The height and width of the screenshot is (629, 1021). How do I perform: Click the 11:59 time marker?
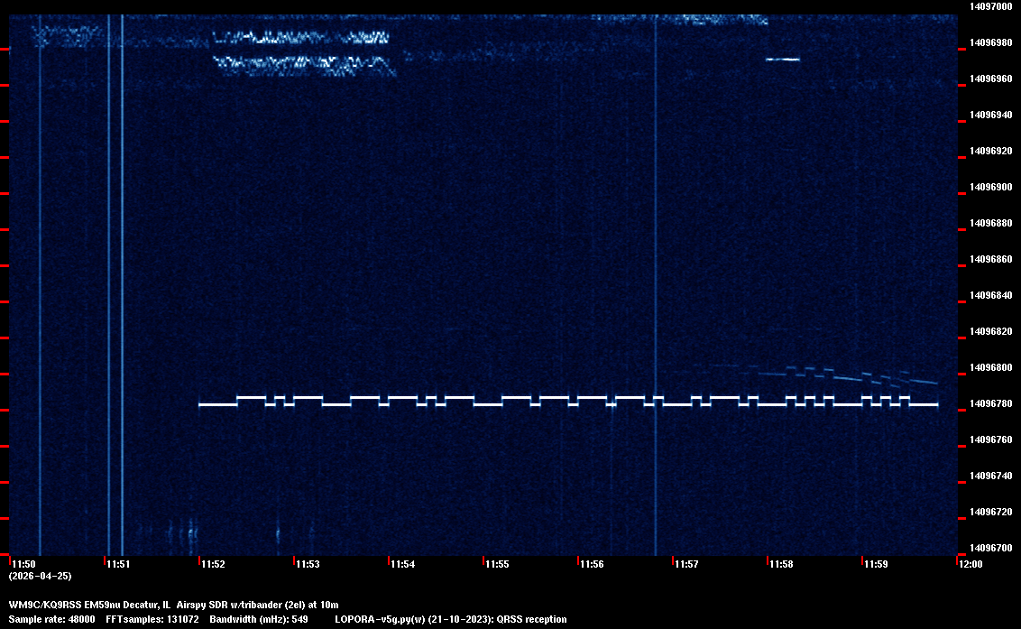876,564
